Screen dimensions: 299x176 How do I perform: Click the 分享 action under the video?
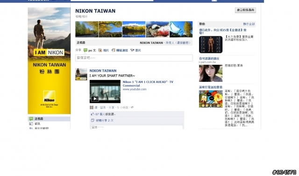click(112, 108)
